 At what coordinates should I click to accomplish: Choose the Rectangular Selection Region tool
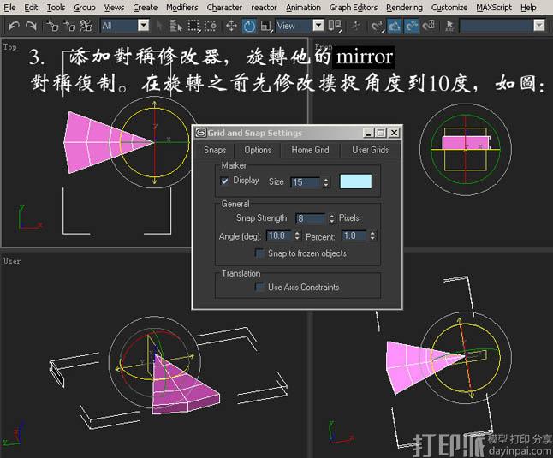[193, 26]
